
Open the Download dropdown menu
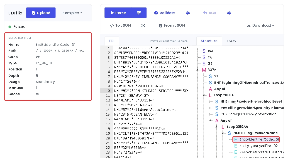(x=260, y=26)
